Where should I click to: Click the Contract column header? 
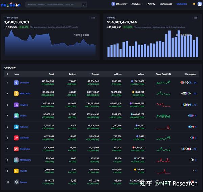pyautogui.click(x=72, y=74)
